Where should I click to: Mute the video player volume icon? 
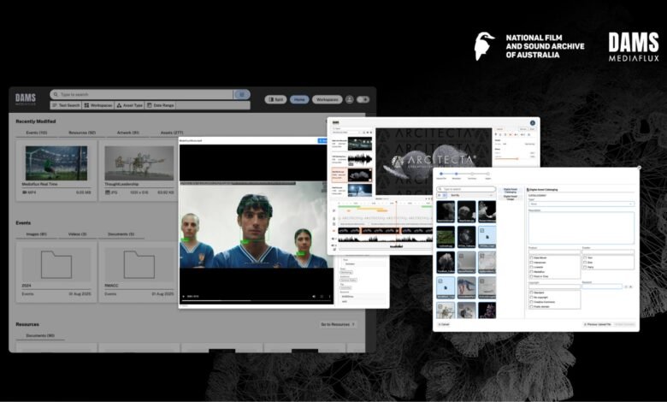pyautogui.click(x=314, y=297)
